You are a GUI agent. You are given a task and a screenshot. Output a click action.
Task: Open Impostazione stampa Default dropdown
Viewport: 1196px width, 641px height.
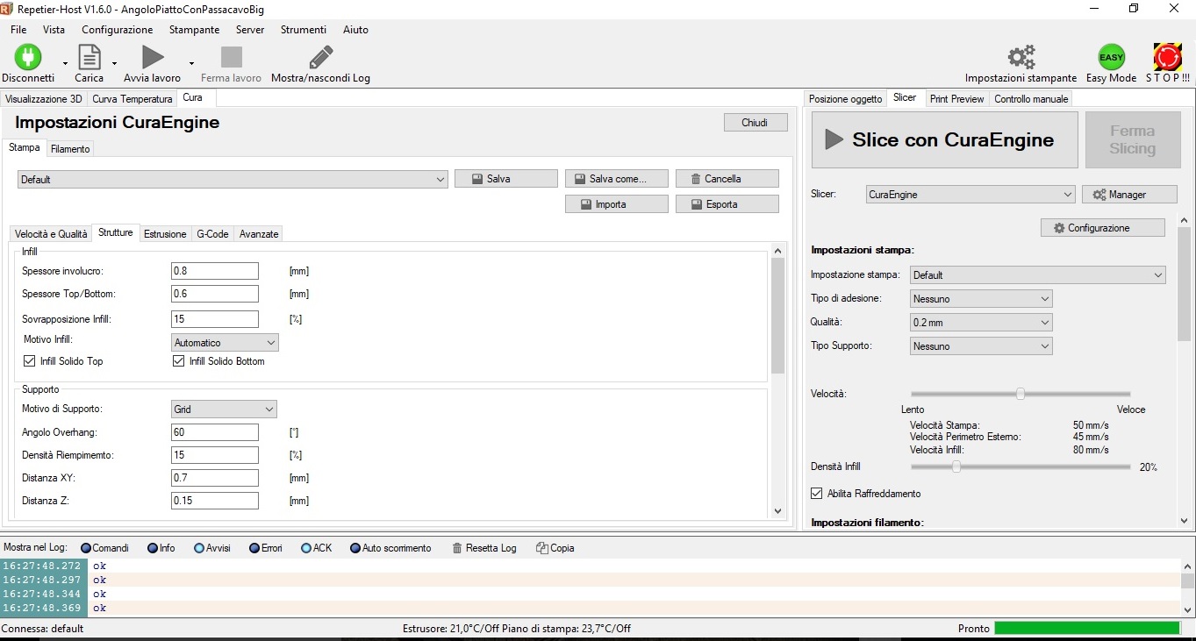[1038, 275]
